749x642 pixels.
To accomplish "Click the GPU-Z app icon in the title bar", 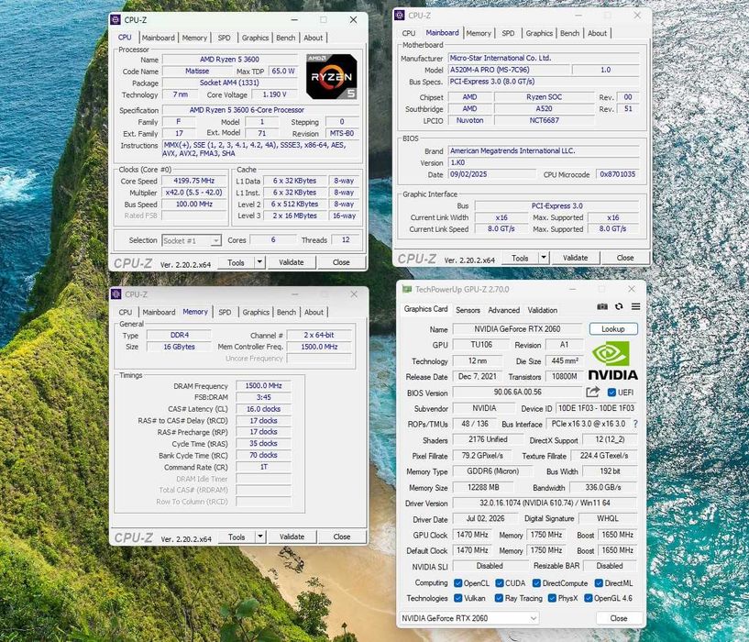I will (x=407, y=289).
